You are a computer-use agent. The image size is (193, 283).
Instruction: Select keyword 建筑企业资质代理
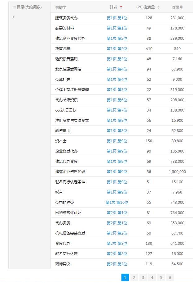pyautogui.click(x=70, y=172)
